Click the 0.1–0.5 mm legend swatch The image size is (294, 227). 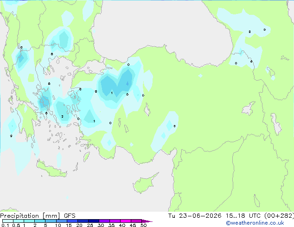(8, 221)
